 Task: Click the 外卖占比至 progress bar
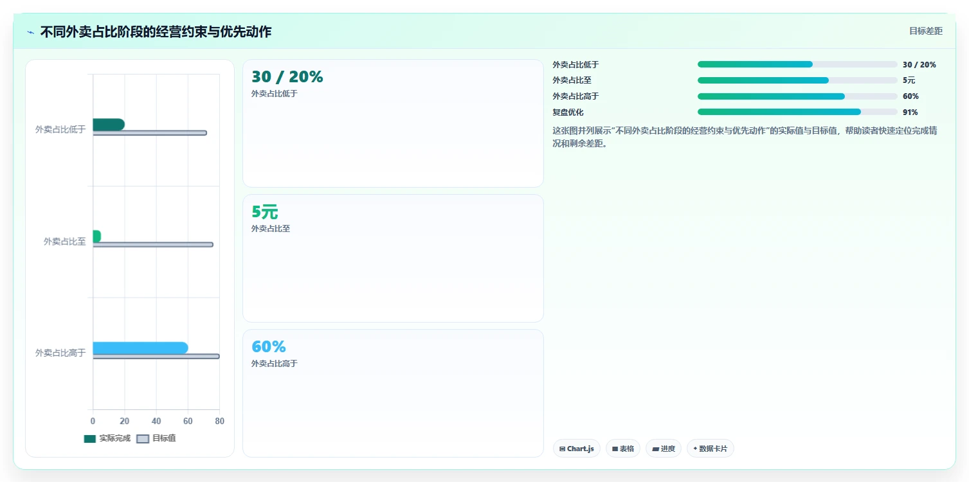(x=797, y=80)
